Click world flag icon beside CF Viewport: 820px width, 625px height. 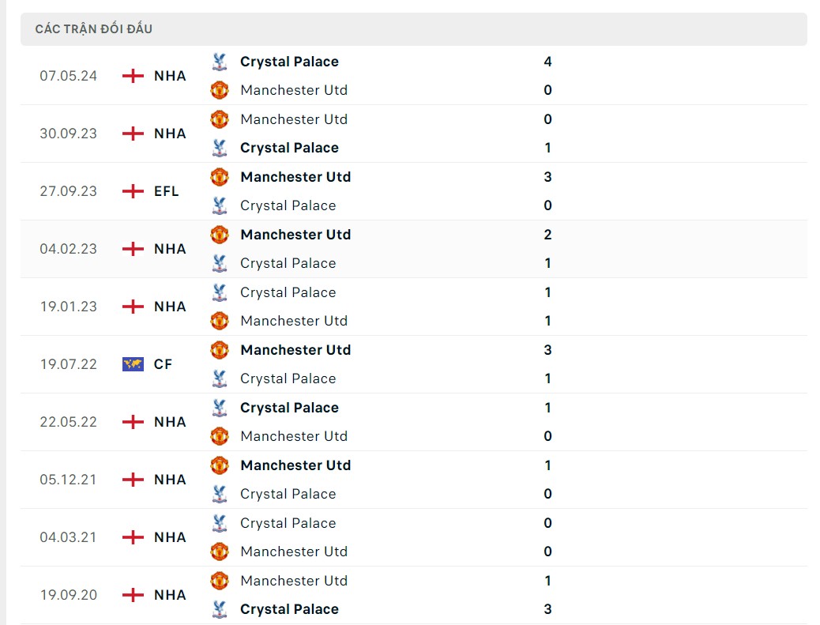(134, 364)
